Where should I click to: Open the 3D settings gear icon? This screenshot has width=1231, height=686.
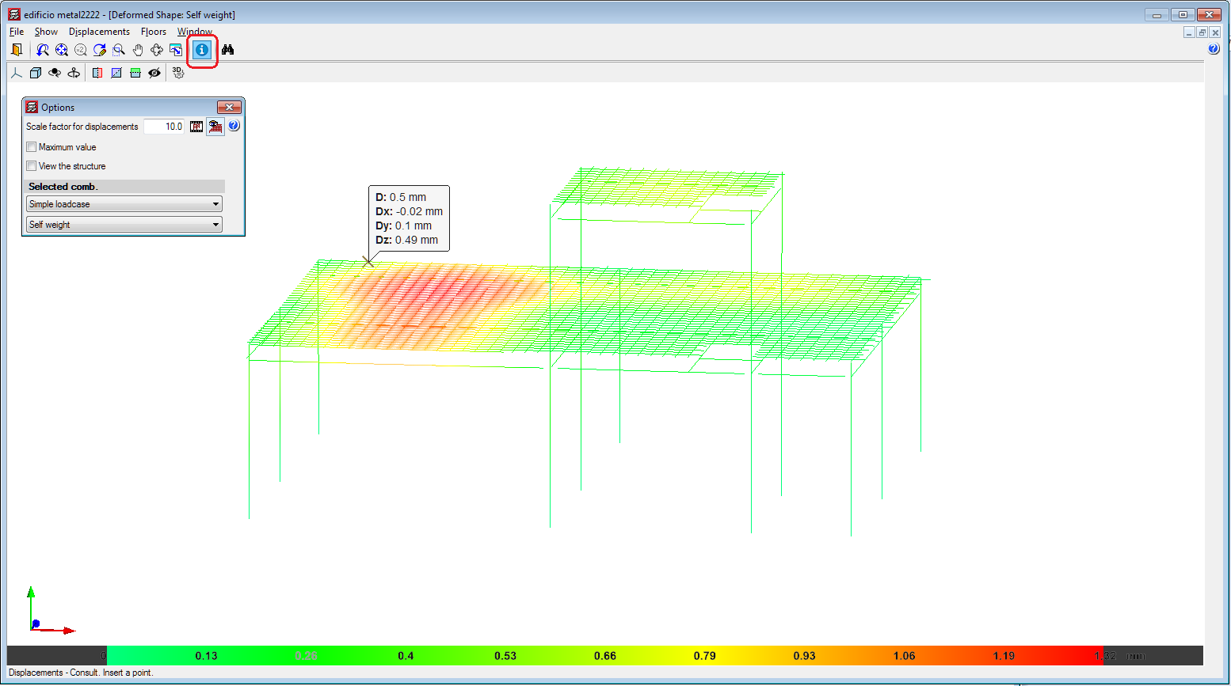[x=177, y=72]
